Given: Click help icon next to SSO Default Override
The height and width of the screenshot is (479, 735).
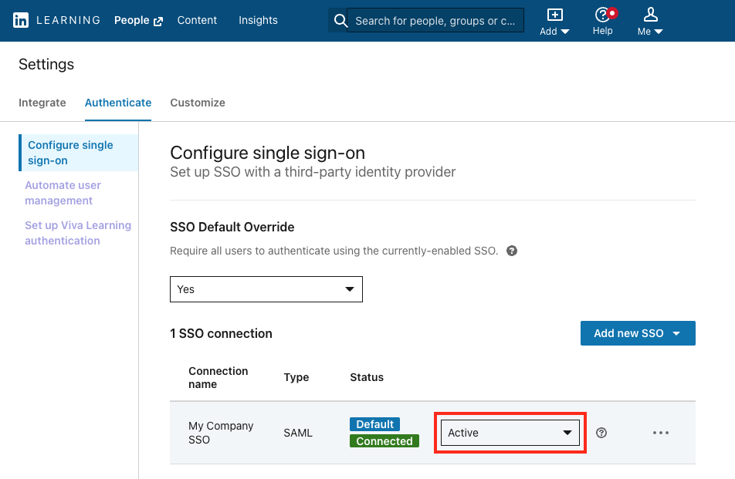Looking at the screenshot, I should 512,251.
